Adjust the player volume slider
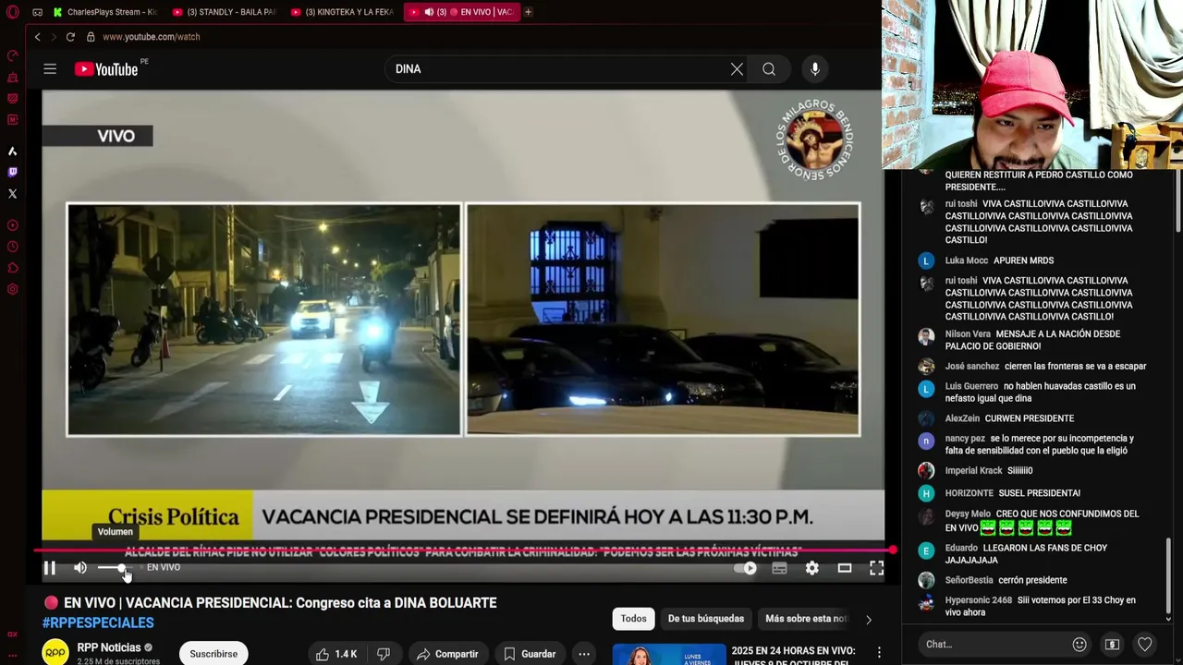The height and width of the screenshot is (665, 1183). [x=116, y=568]
